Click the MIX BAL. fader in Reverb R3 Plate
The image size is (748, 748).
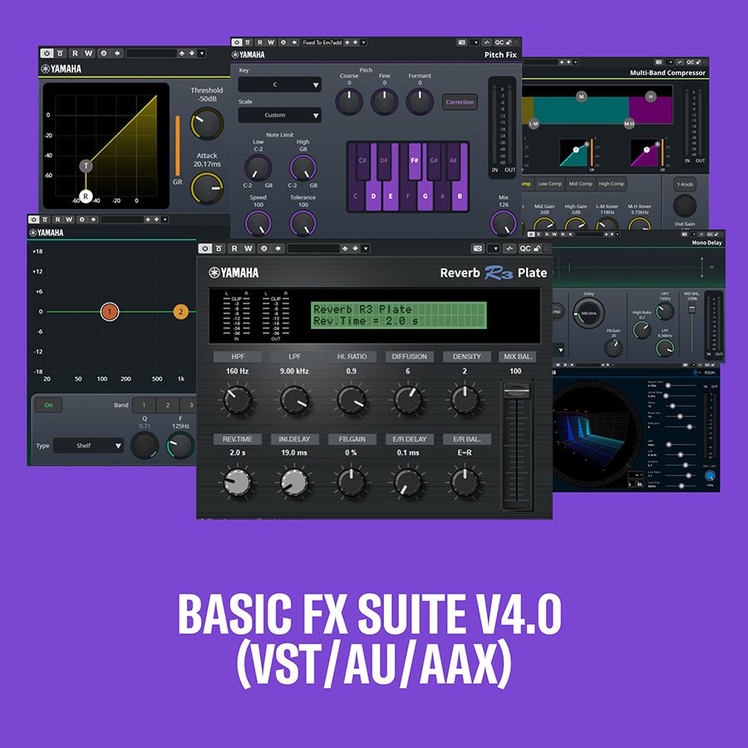point(517,391)
